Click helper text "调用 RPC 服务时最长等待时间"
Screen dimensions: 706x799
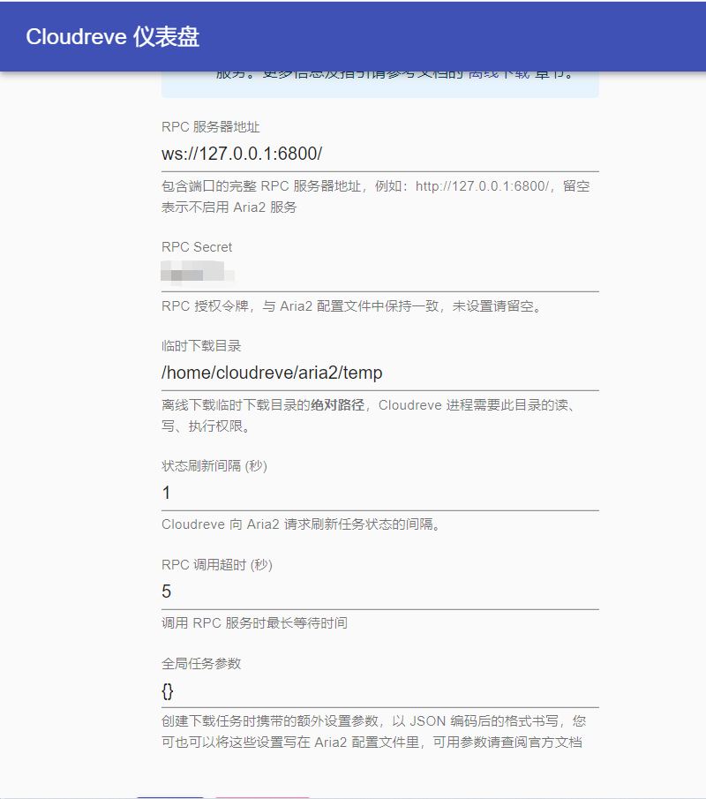[x=254, y=623]
